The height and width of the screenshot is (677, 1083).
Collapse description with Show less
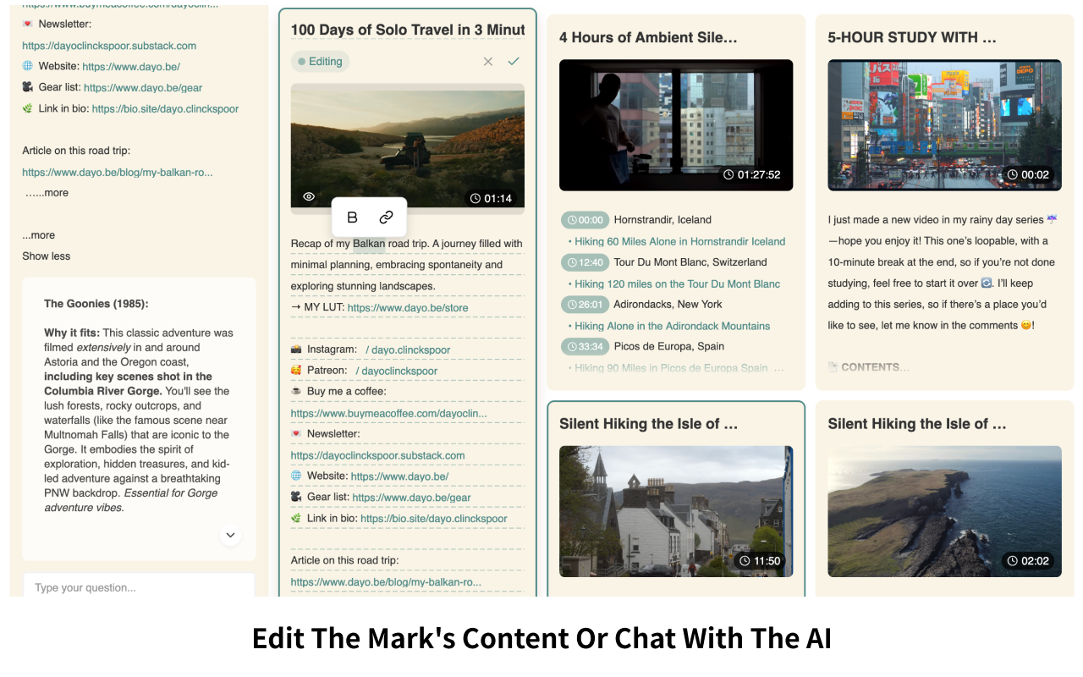[47, 256]
